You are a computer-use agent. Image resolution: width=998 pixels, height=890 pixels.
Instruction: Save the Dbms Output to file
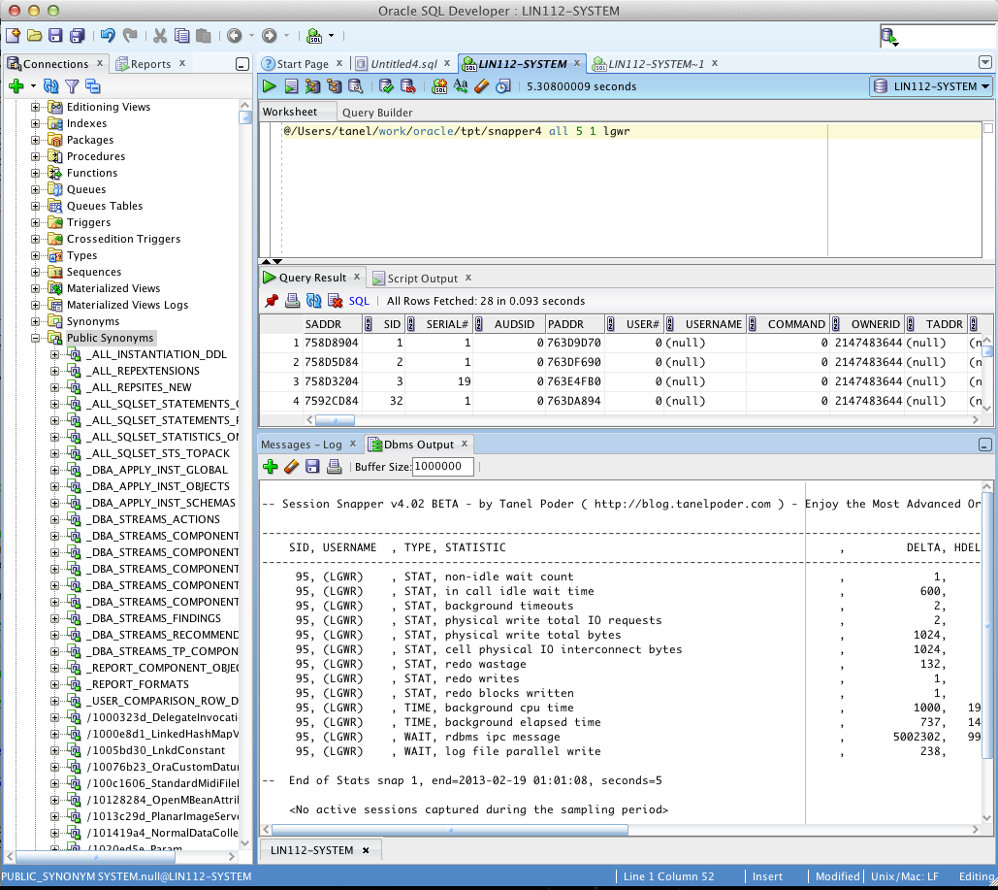coord(312,466)
